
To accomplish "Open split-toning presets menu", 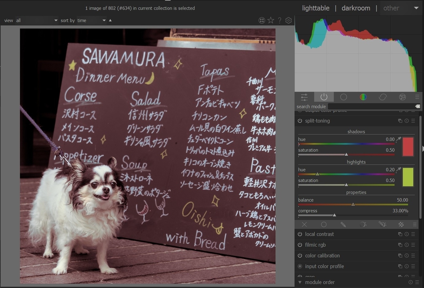I will point(413,121).
